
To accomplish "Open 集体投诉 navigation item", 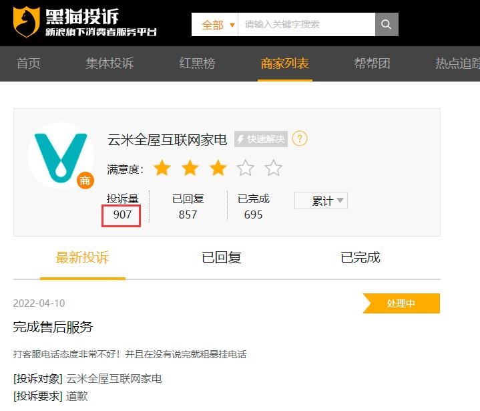I will 109,63.
